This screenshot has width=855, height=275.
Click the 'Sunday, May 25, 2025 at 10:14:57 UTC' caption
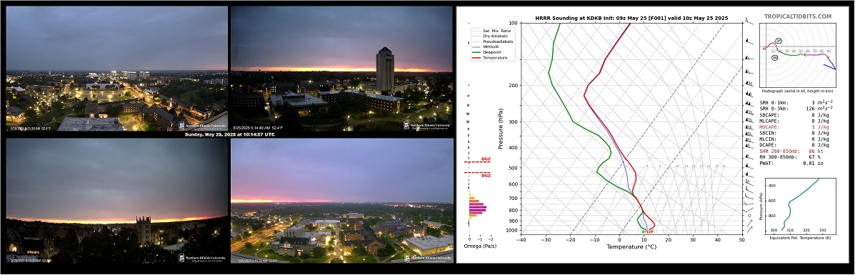pos(229,134)
